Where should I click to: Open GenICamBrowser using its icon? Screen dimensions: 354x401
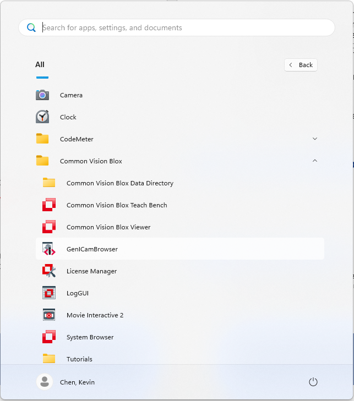point(49,249)
